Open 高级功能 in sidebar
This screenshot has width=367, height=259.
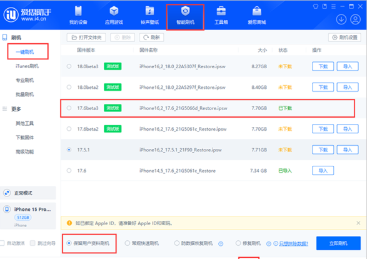coord(25,152)
